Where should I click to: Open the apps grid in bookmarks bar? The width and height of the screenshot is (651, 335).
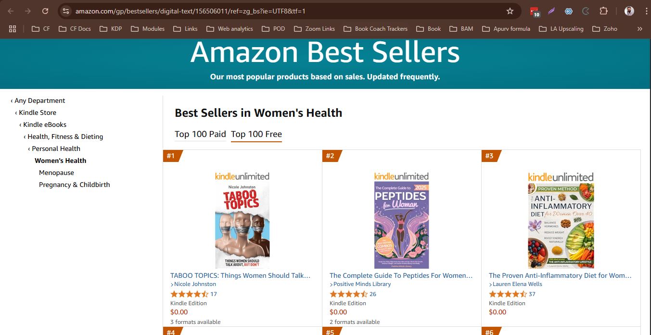[x=13, y=29]
